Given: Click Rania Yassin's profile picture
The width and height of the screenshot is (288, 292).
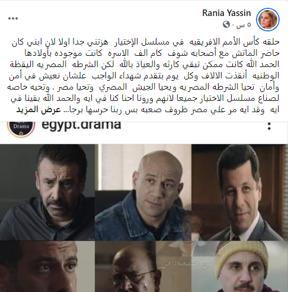Looking at the screenshot, I should [268, 20].
